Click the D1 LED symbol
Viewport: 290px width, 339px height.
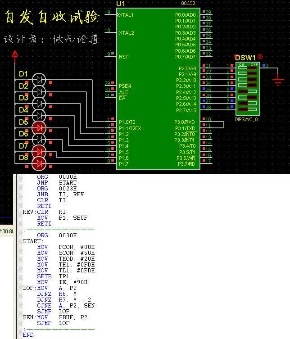(39, 80)
